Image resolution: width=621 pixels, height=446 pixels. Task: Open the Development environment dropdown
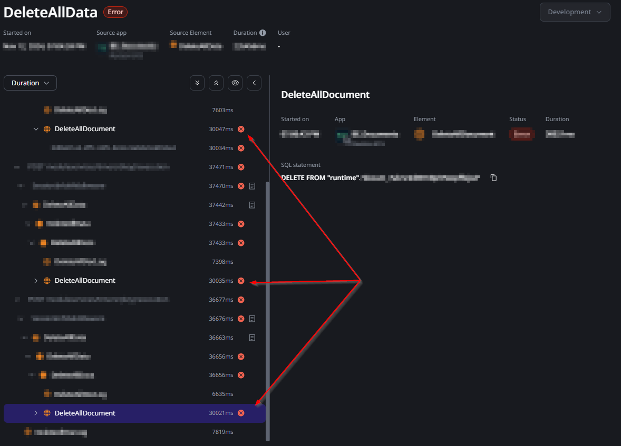tap(575, 12)
